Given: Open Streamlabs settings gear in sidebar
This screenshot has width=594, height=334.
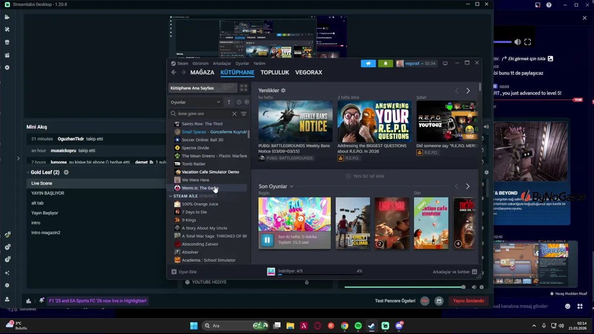Looking at the screenshot, I should coord(7,285).
